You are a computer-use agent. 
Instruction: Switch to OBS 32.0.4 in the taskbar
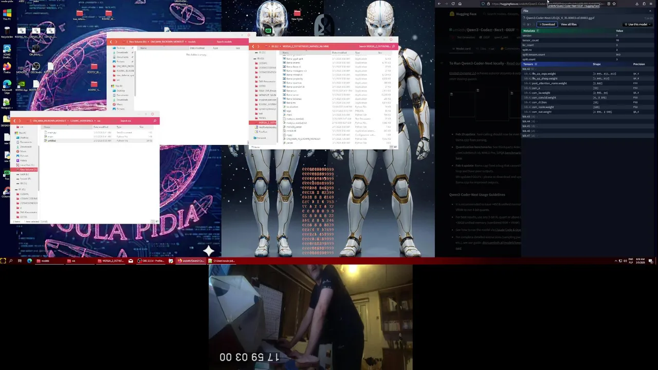[151, 261]
